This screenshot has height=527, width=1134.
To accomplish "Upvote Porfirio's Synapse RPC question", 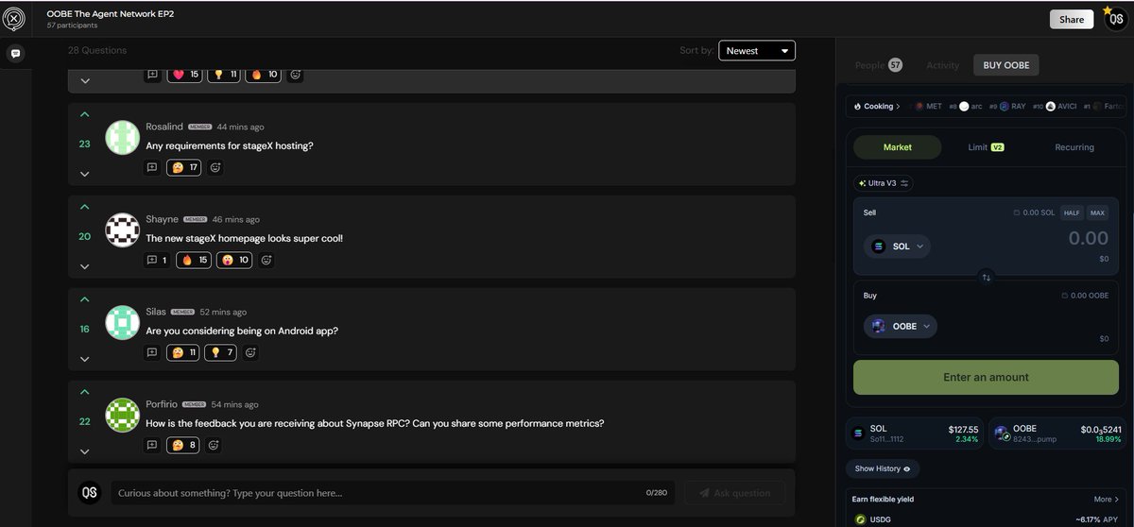I will [85, 392].
